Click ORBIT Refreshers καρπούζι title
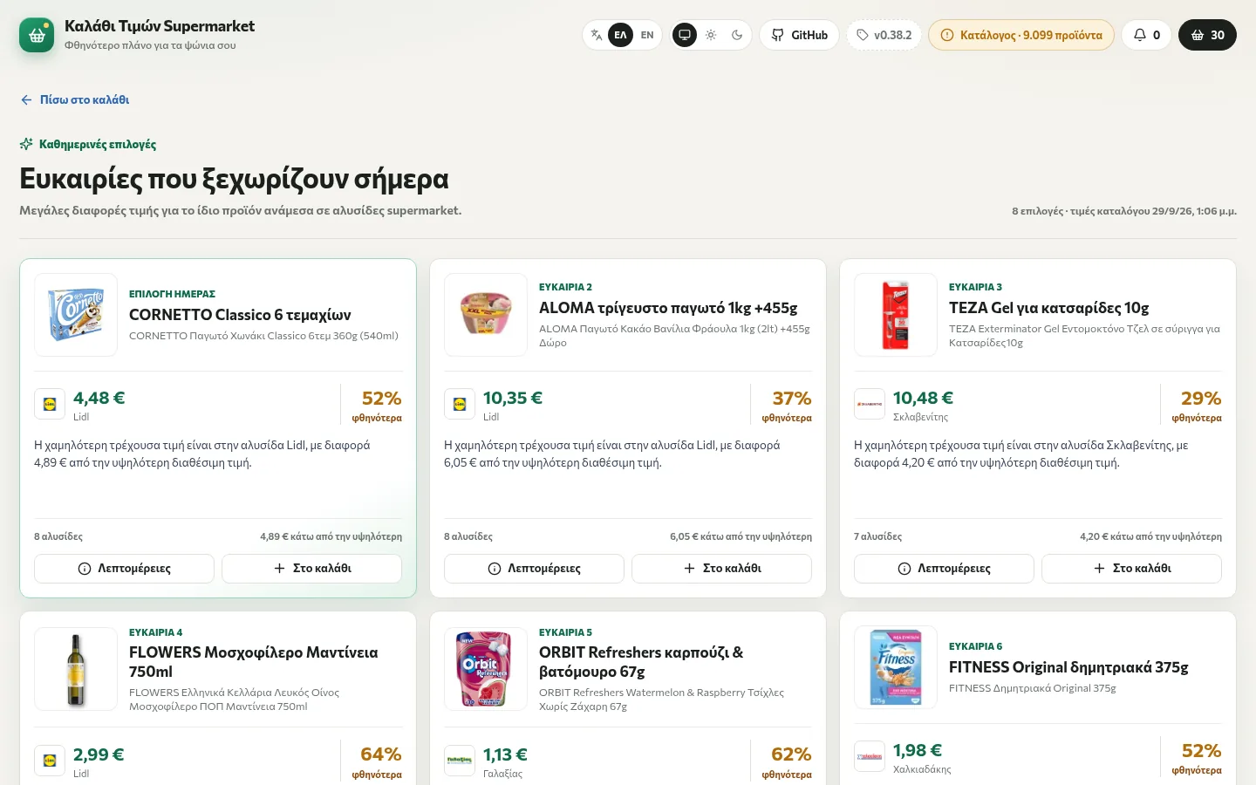This screenshot has width=1256, height=785. (x=641, y=662)
